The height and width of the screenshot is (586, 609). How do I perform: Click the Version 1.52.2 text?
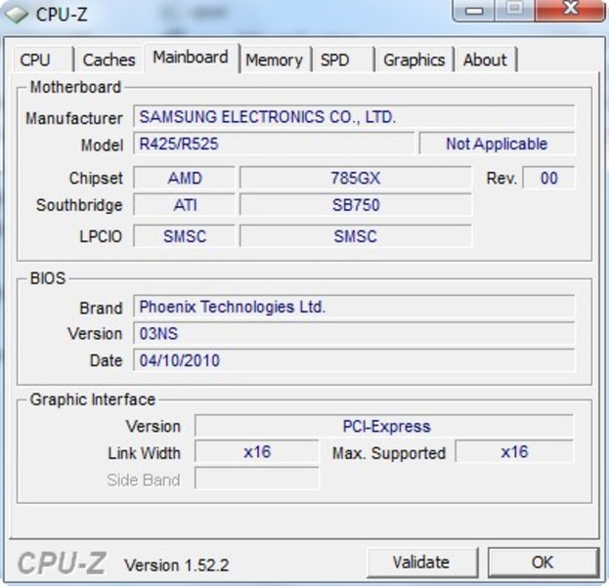tap(177, 565)
